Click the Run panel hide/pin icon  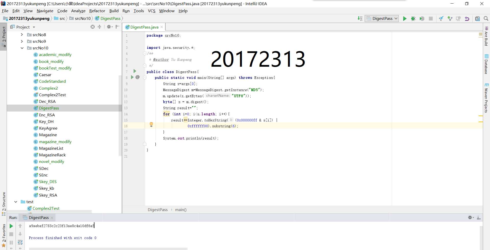[x=479, y=217]
